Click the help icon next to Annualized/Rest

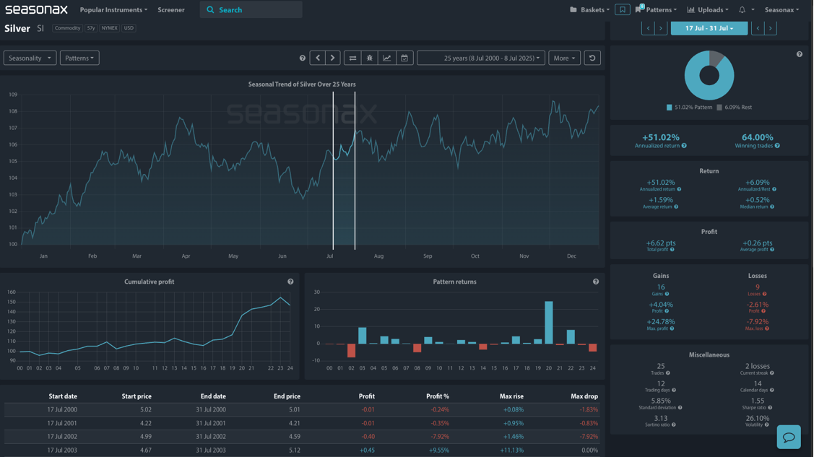[774, 189]
